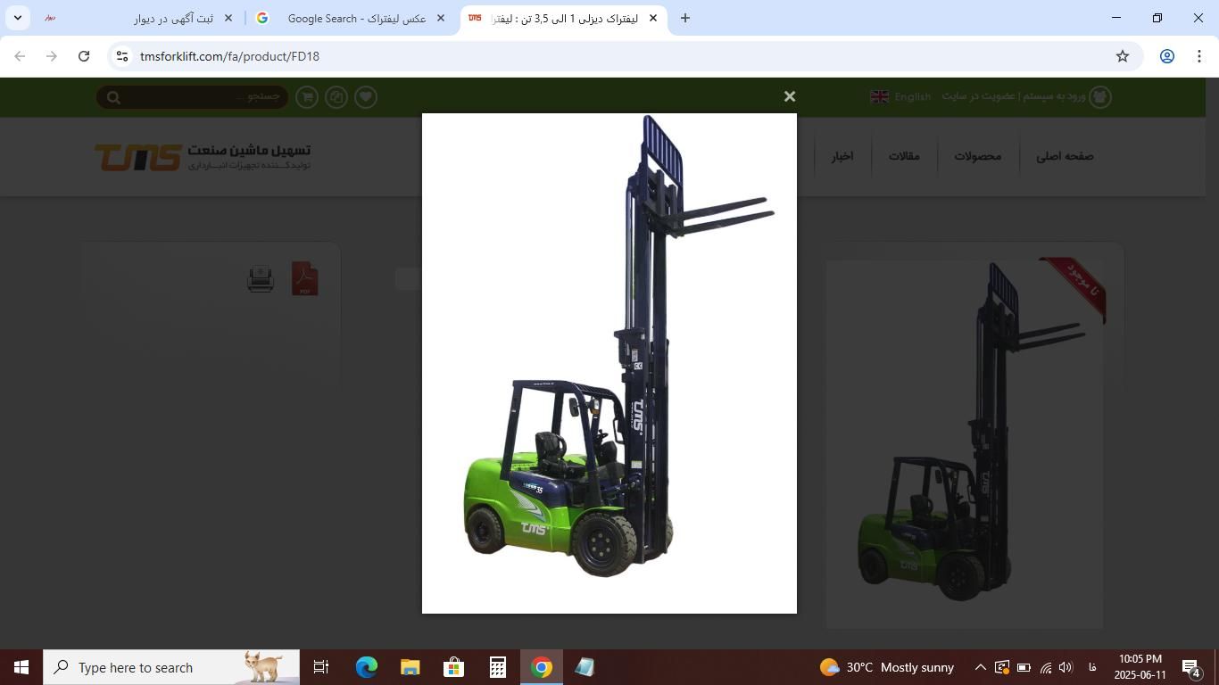This screenshot has width=1219, height=685.
Task: Open ورود به سیستم login link
Action: coord(1053,96)
